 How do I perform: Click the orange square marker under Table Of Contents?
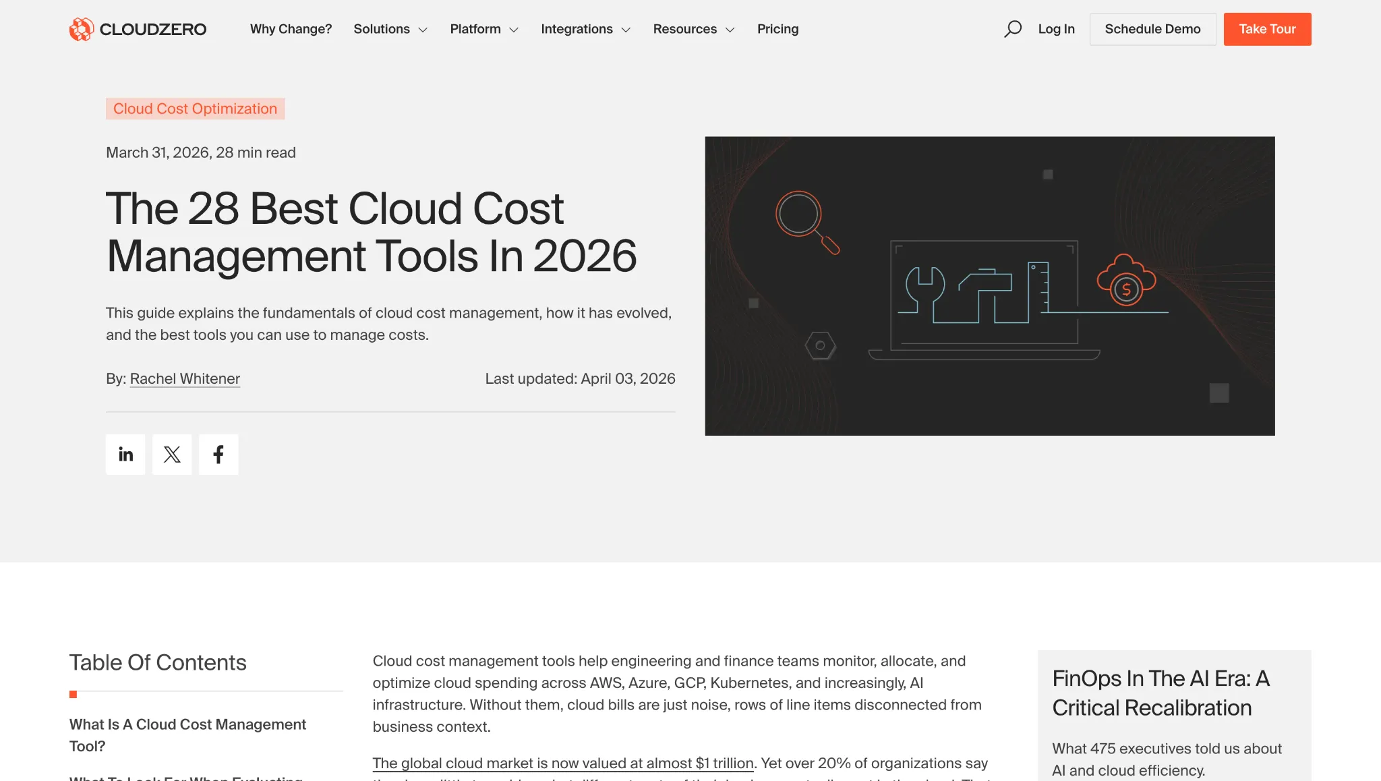click(73, 693)
